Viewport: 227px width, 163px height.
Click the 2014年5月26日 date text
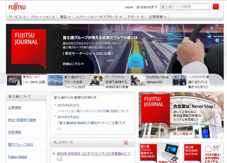(68, 117)
